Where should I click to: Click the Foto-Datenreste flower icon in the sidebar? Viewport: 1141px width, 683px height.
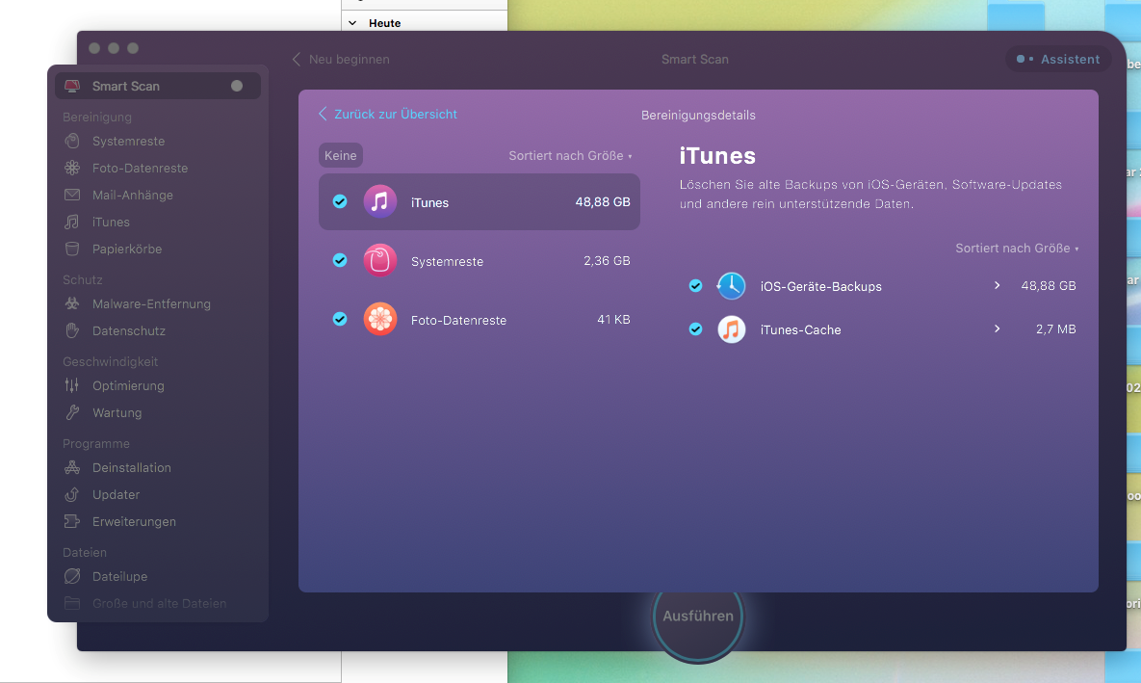tap(72, 168)
